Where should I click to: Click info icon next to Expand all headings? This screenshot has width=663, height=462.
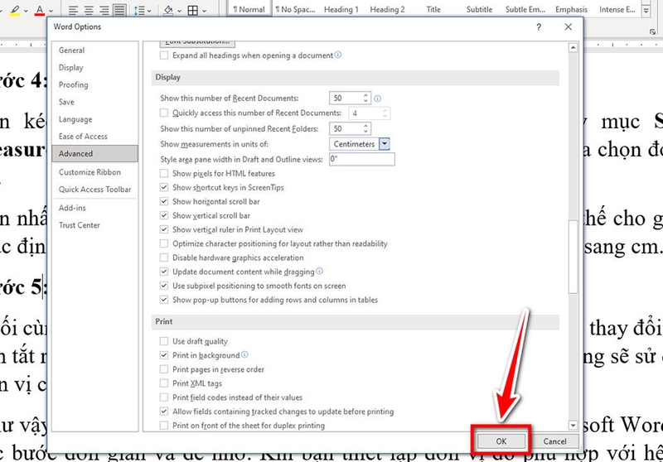(338, 55)
